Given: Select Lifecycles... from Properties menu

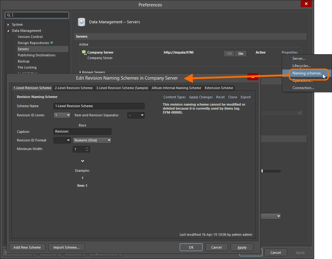Looking at the screenshot, I should click(x=302, y=66).
